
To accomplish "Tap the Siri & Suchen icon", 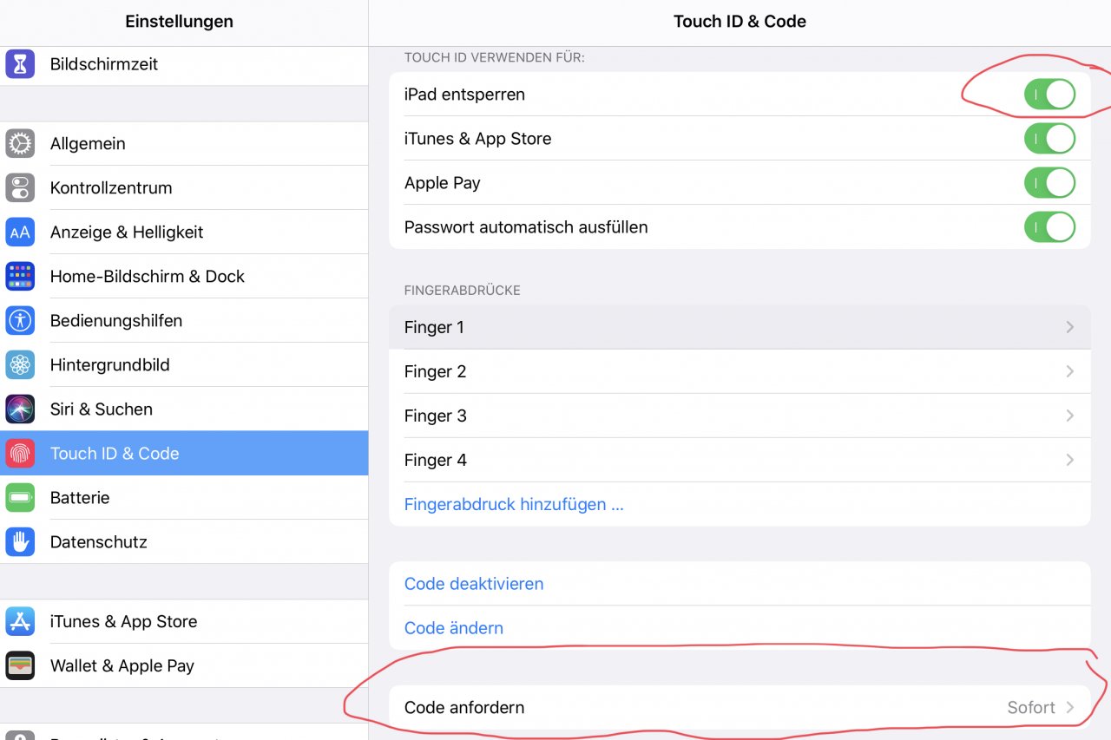I will (x=20, y=409).
